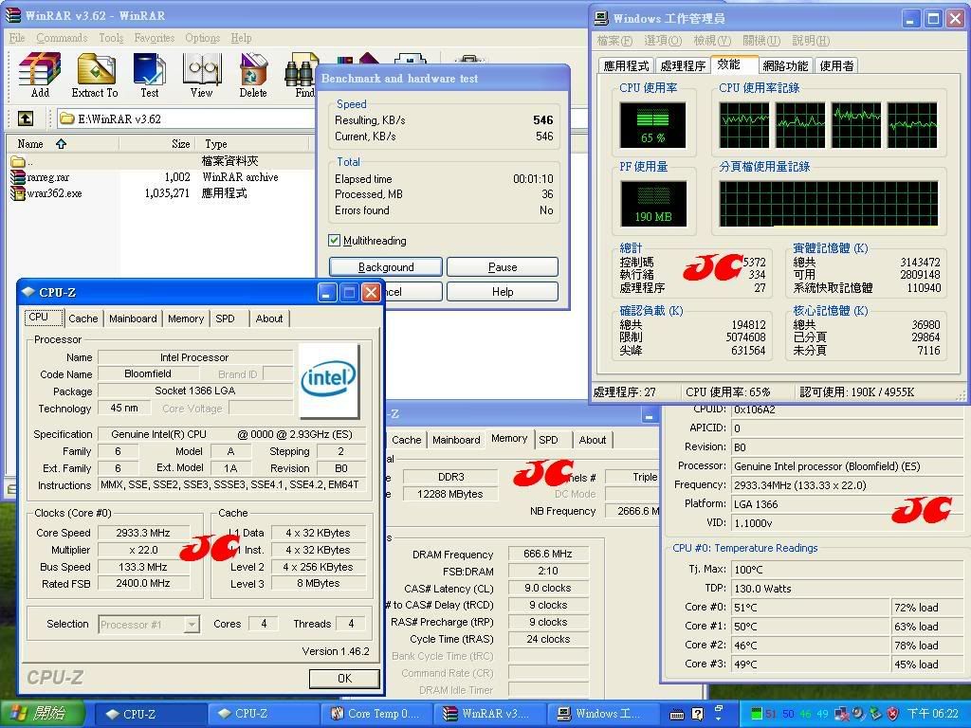Viewport: 971px width, 728px height.
Task: Click OK in the CPU-Z window
Action: click(344, 679)
